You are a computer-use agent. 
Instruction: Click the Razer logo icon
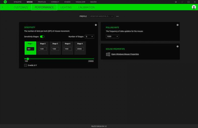click(x=5, y=2)
